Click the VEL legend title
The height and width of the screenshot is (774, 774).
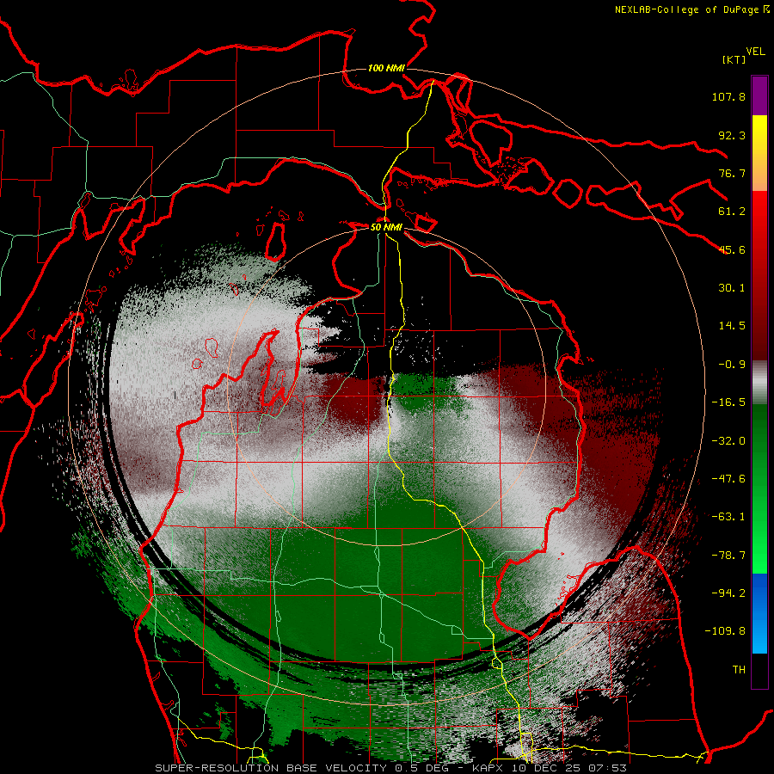click(x=755, y=52)
